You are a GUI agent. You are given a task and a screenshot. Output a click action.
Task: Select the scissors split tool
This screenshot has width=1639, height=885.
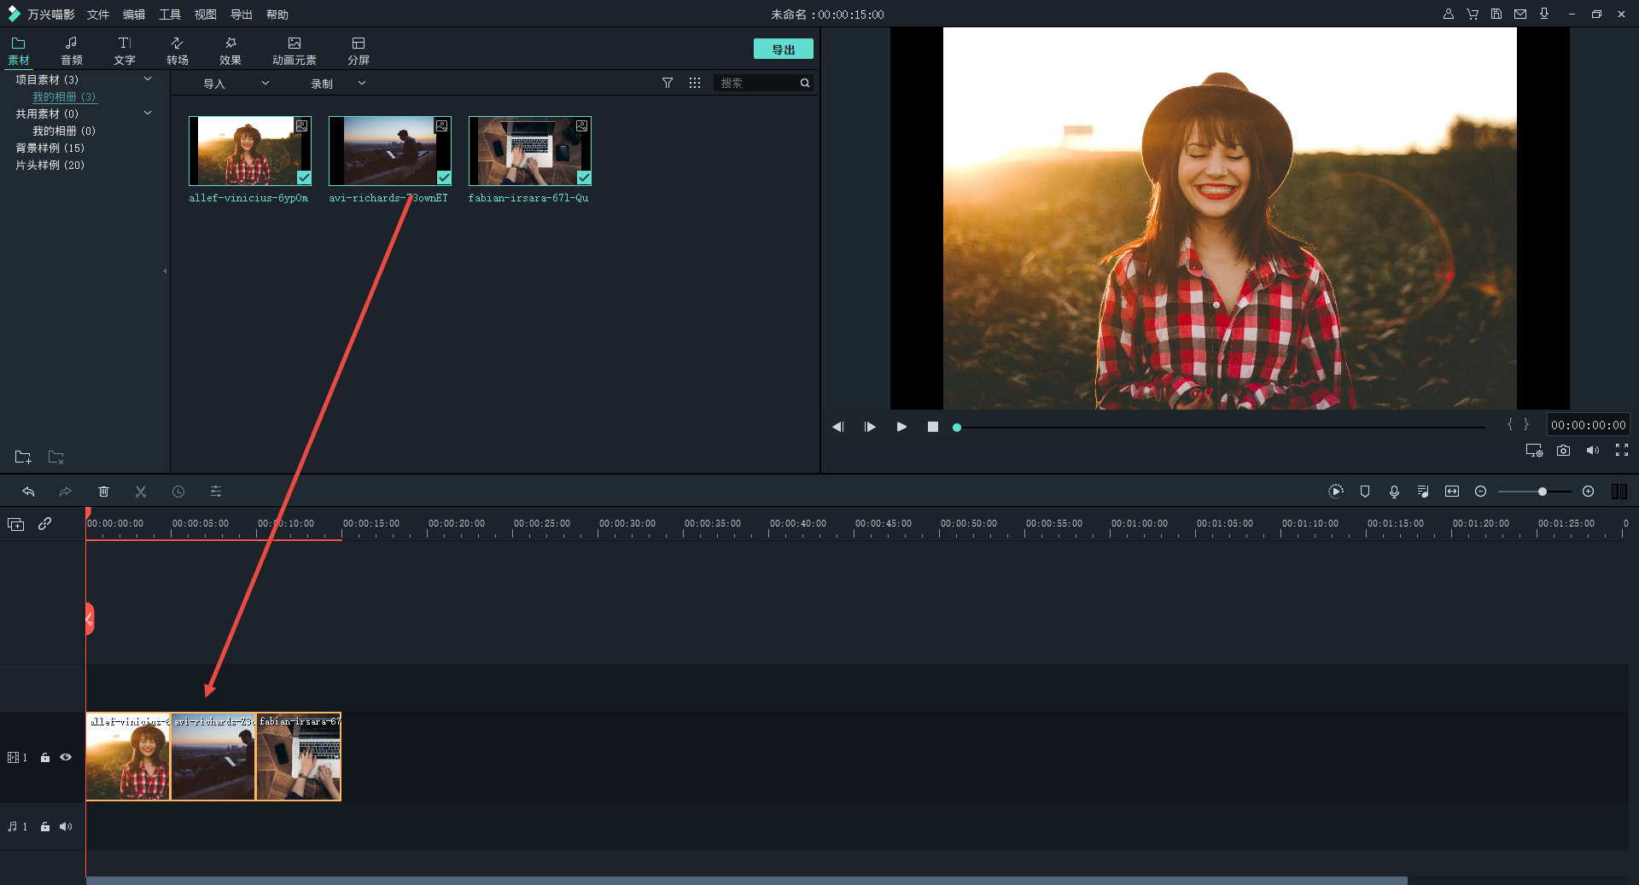click(141, 492)
